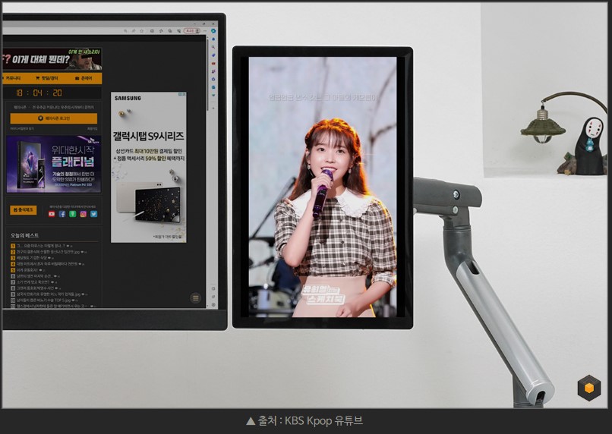
Task: Open the Facebook social icon link
Action: pyautogui.click(x=62, y=214)
